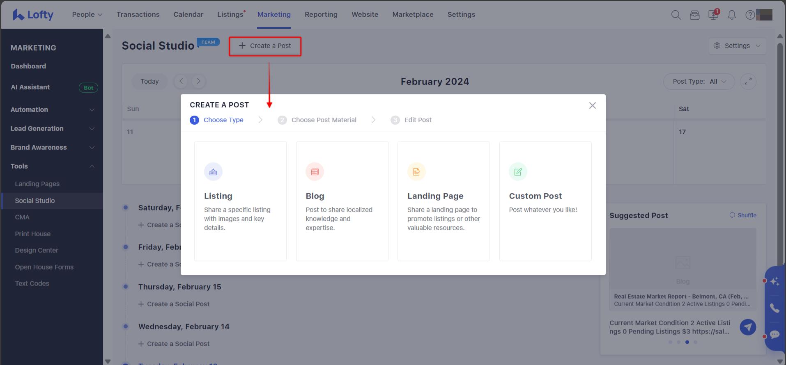The height and width of the screenshot is (365, 786).
Task: Open the People dropdown menu
Action: pos(87,14)
